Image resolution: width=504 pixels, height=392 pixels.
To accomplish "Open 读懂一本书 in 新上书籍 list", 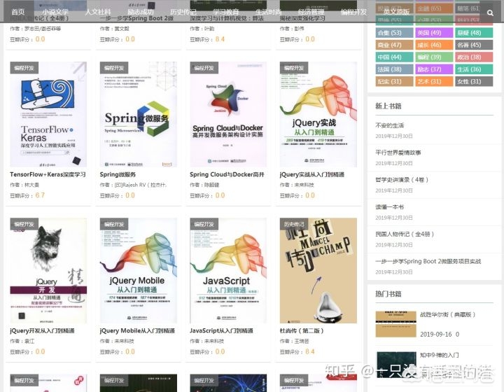I will point(390,207).
